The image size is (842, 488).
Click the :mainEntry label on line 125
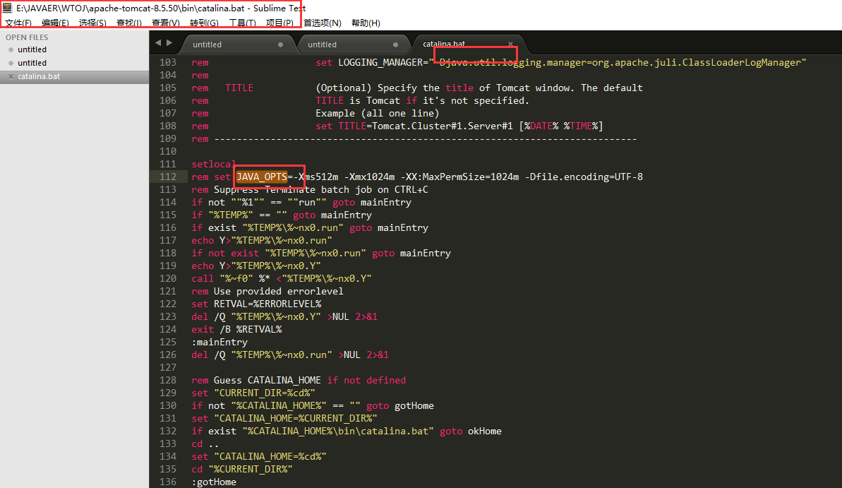coord(219,342)
